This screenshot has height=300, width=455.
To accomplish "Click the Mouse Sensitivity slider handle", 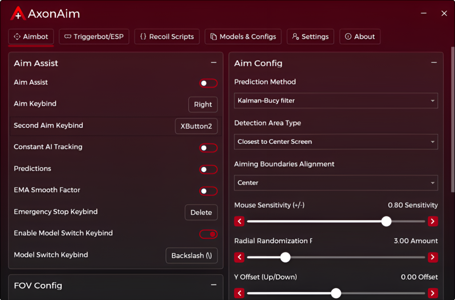I will (386, 221).
